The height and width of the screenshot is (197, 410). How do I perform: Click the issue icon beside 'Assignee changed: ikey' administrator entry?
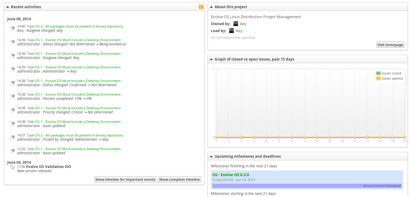click(12, 56)
